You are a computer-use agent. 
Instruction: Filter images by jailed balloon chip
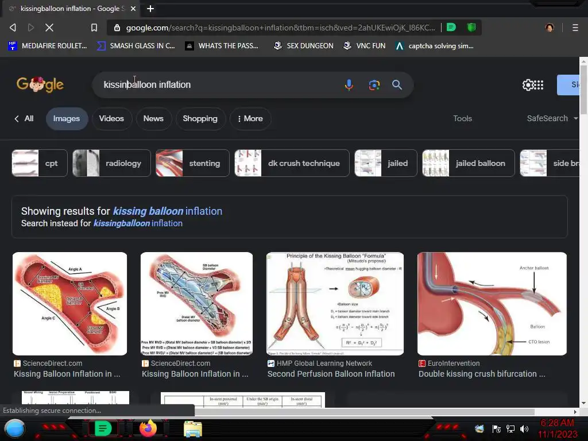click(469, 163)
